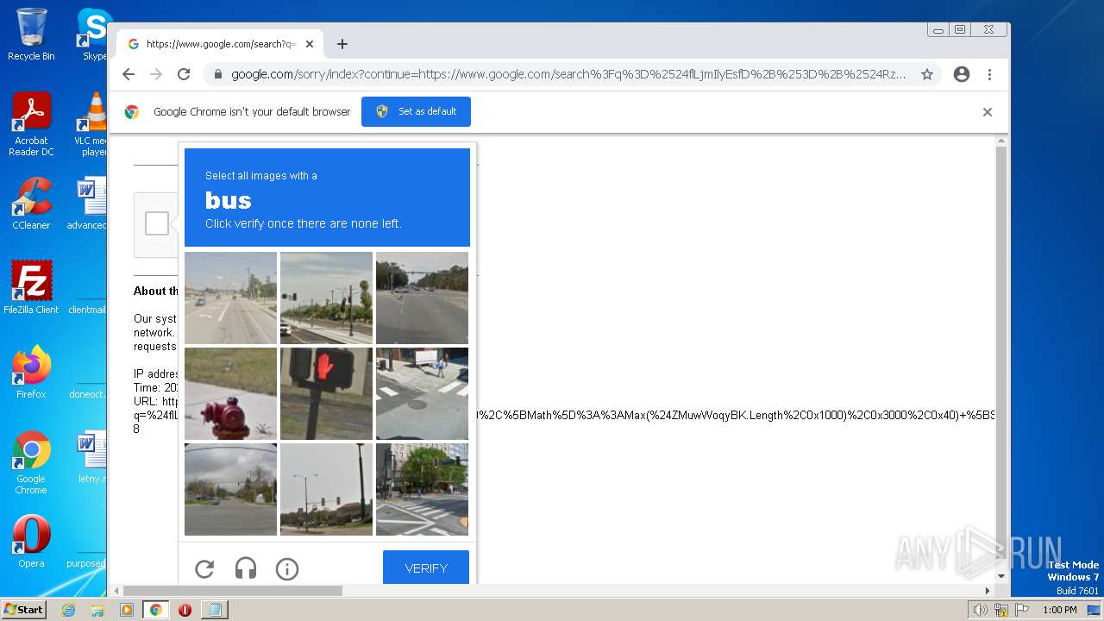Screen dimensions: 1104x621
Task: Open a new Chrome tab
Action: tap(342, 44)
